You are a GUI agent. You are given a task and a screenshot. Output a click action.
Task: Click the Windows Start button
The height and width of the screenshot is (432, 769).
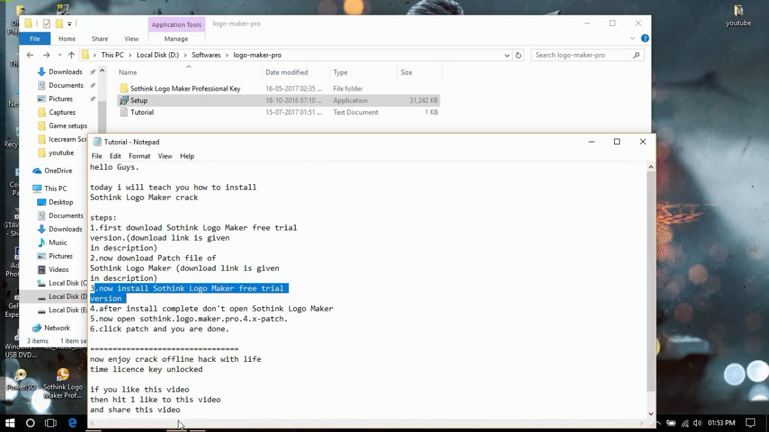(x=10, y=423)
